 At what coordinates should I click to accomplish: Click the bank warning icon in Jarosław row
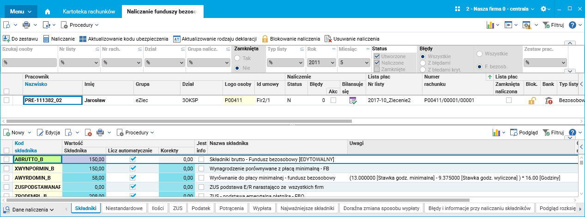[549, 100]
